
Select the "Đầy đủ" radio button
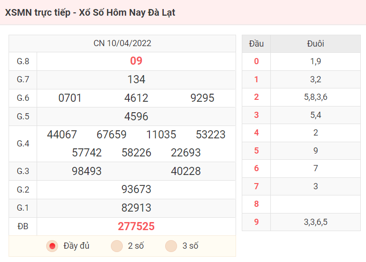click(x=52, y=246)
